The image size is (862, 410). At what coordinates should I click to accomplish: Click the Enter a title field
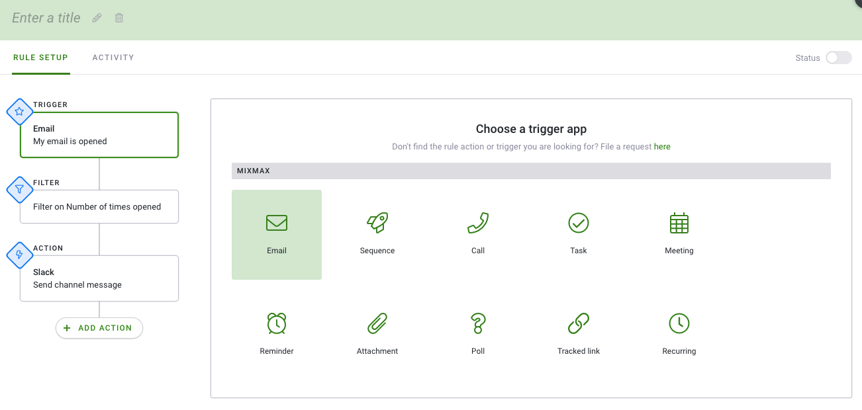click(x=46, y=18)
